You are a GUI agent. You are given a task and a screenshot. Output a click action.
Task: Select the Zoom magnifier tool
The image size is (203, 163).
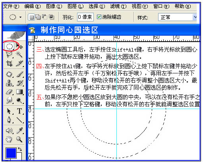coord(19,139)
